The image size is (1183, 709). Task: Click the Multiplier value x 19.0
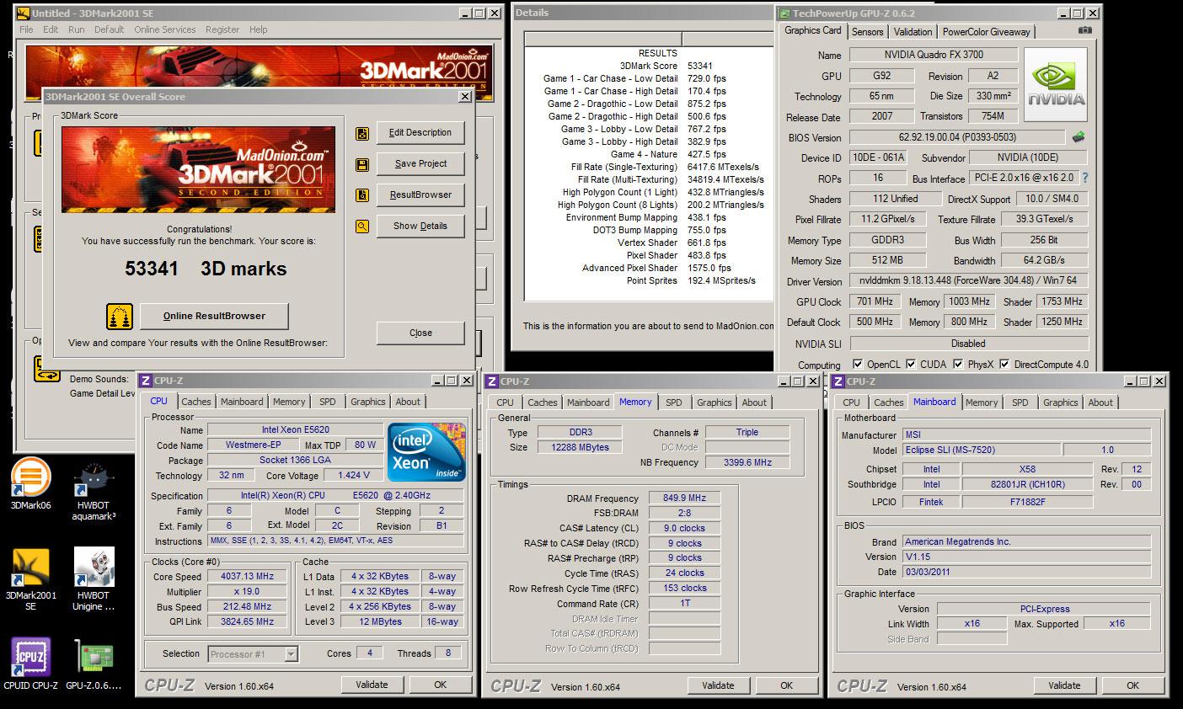(x=249, y=592)
